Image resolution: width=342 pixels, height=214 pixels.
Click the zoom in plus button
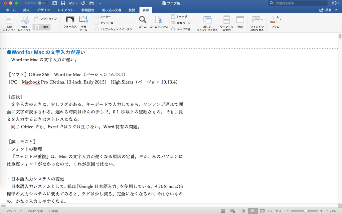tap(321, 211)
